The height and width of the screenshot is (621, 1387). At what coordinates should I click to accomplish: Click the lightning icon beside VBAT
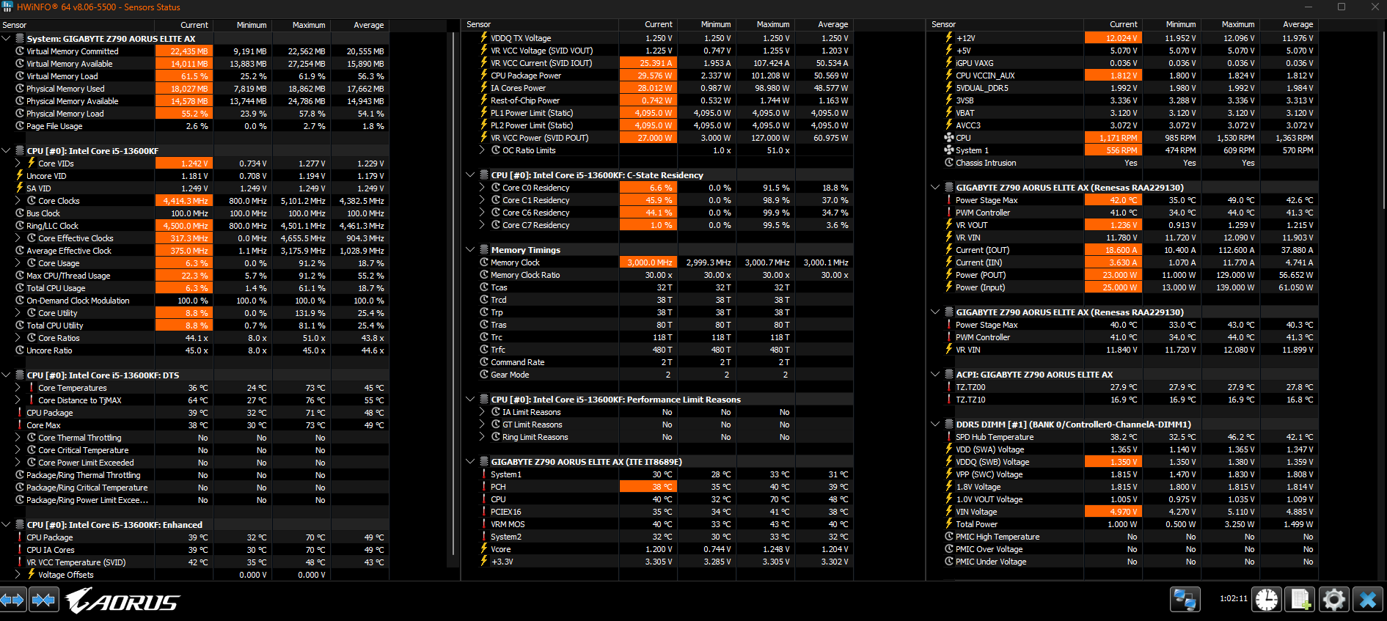coord(949,113)
